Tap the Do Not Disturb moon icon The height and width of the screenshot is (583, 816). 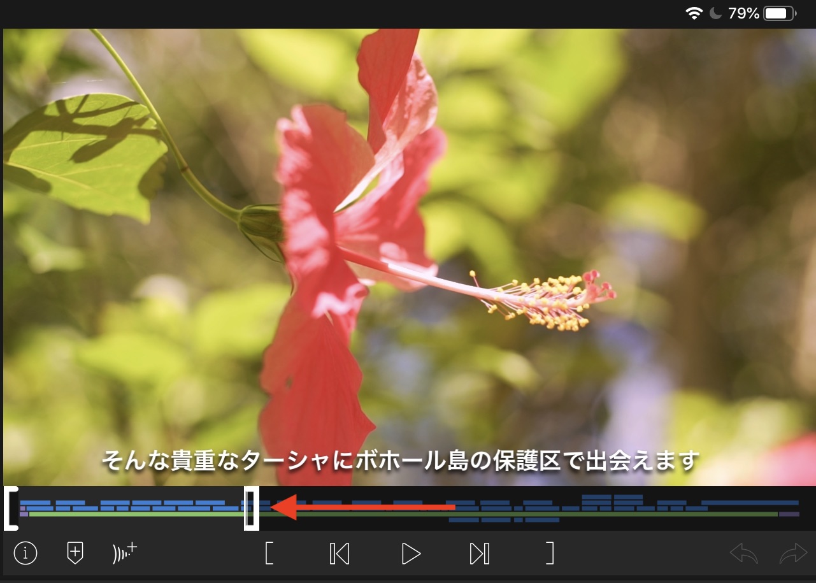[x=715, y=13]
